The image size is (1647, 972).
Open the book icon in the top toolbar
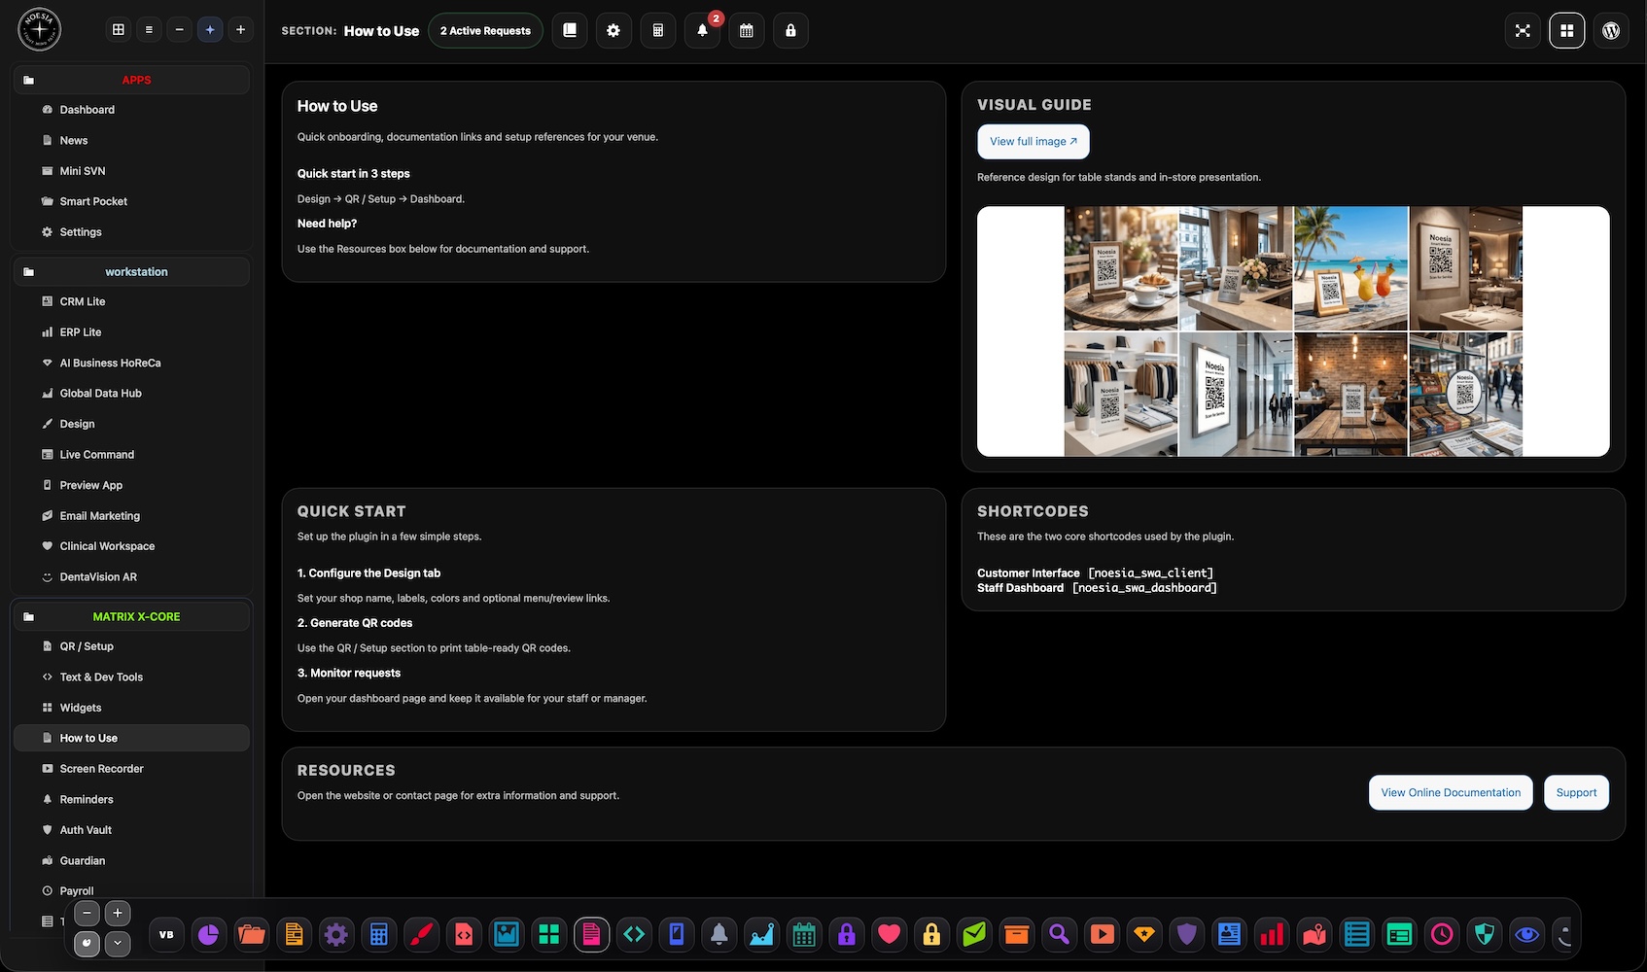tap(570, 30)
